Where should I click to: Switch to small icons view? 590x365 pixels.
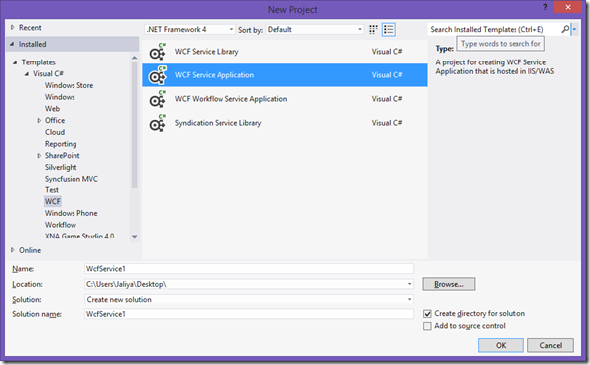[373, 30]
